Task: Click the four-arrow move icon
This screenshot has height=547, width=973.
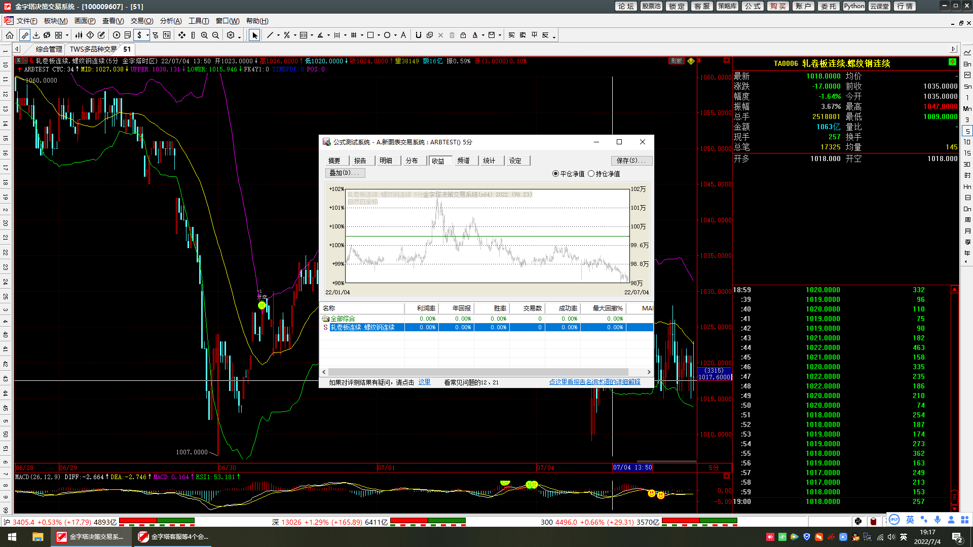Action: tap(181, 35)
